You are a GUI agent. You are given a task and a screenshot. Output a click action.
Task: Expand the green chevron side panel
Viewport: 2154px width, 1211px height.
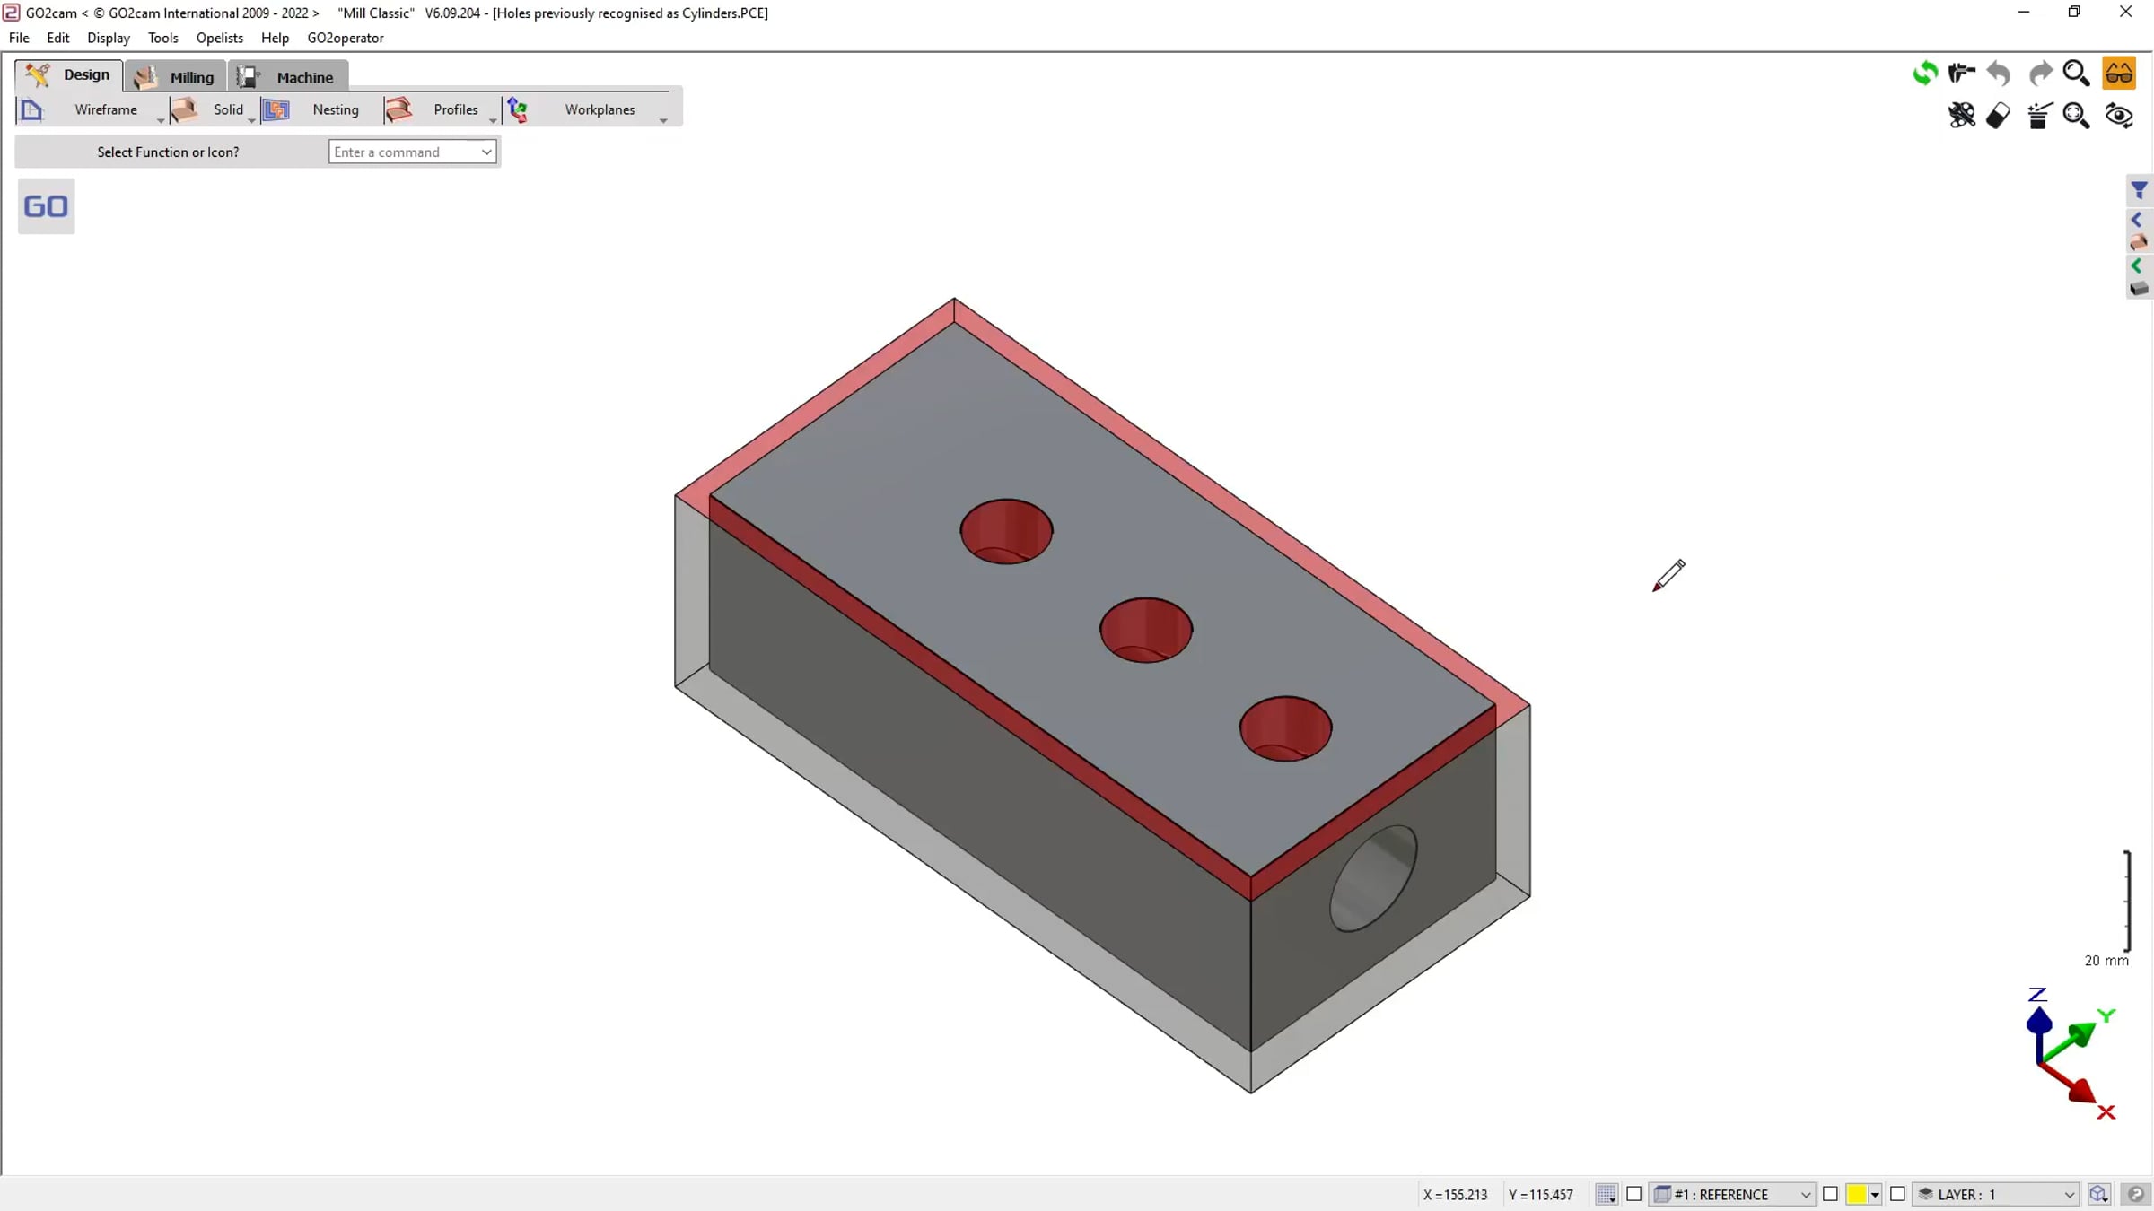[x=2137, y=266]
